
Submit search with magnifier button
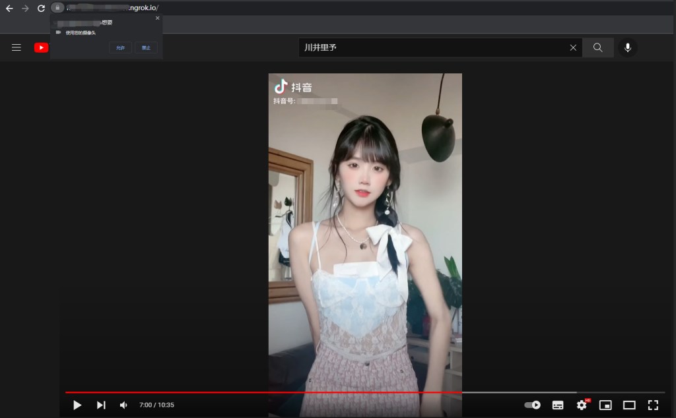[x=598, y=47]
